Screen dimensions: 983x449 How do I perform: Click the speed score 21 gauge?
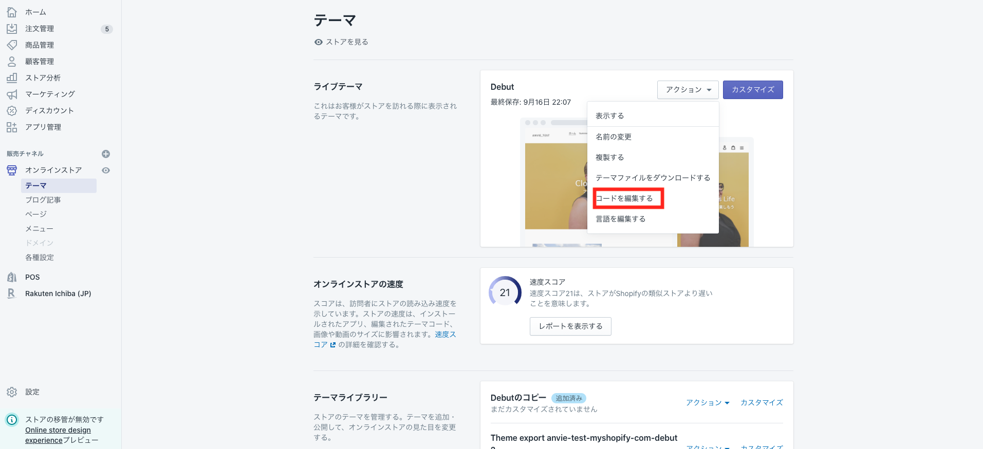505,292
